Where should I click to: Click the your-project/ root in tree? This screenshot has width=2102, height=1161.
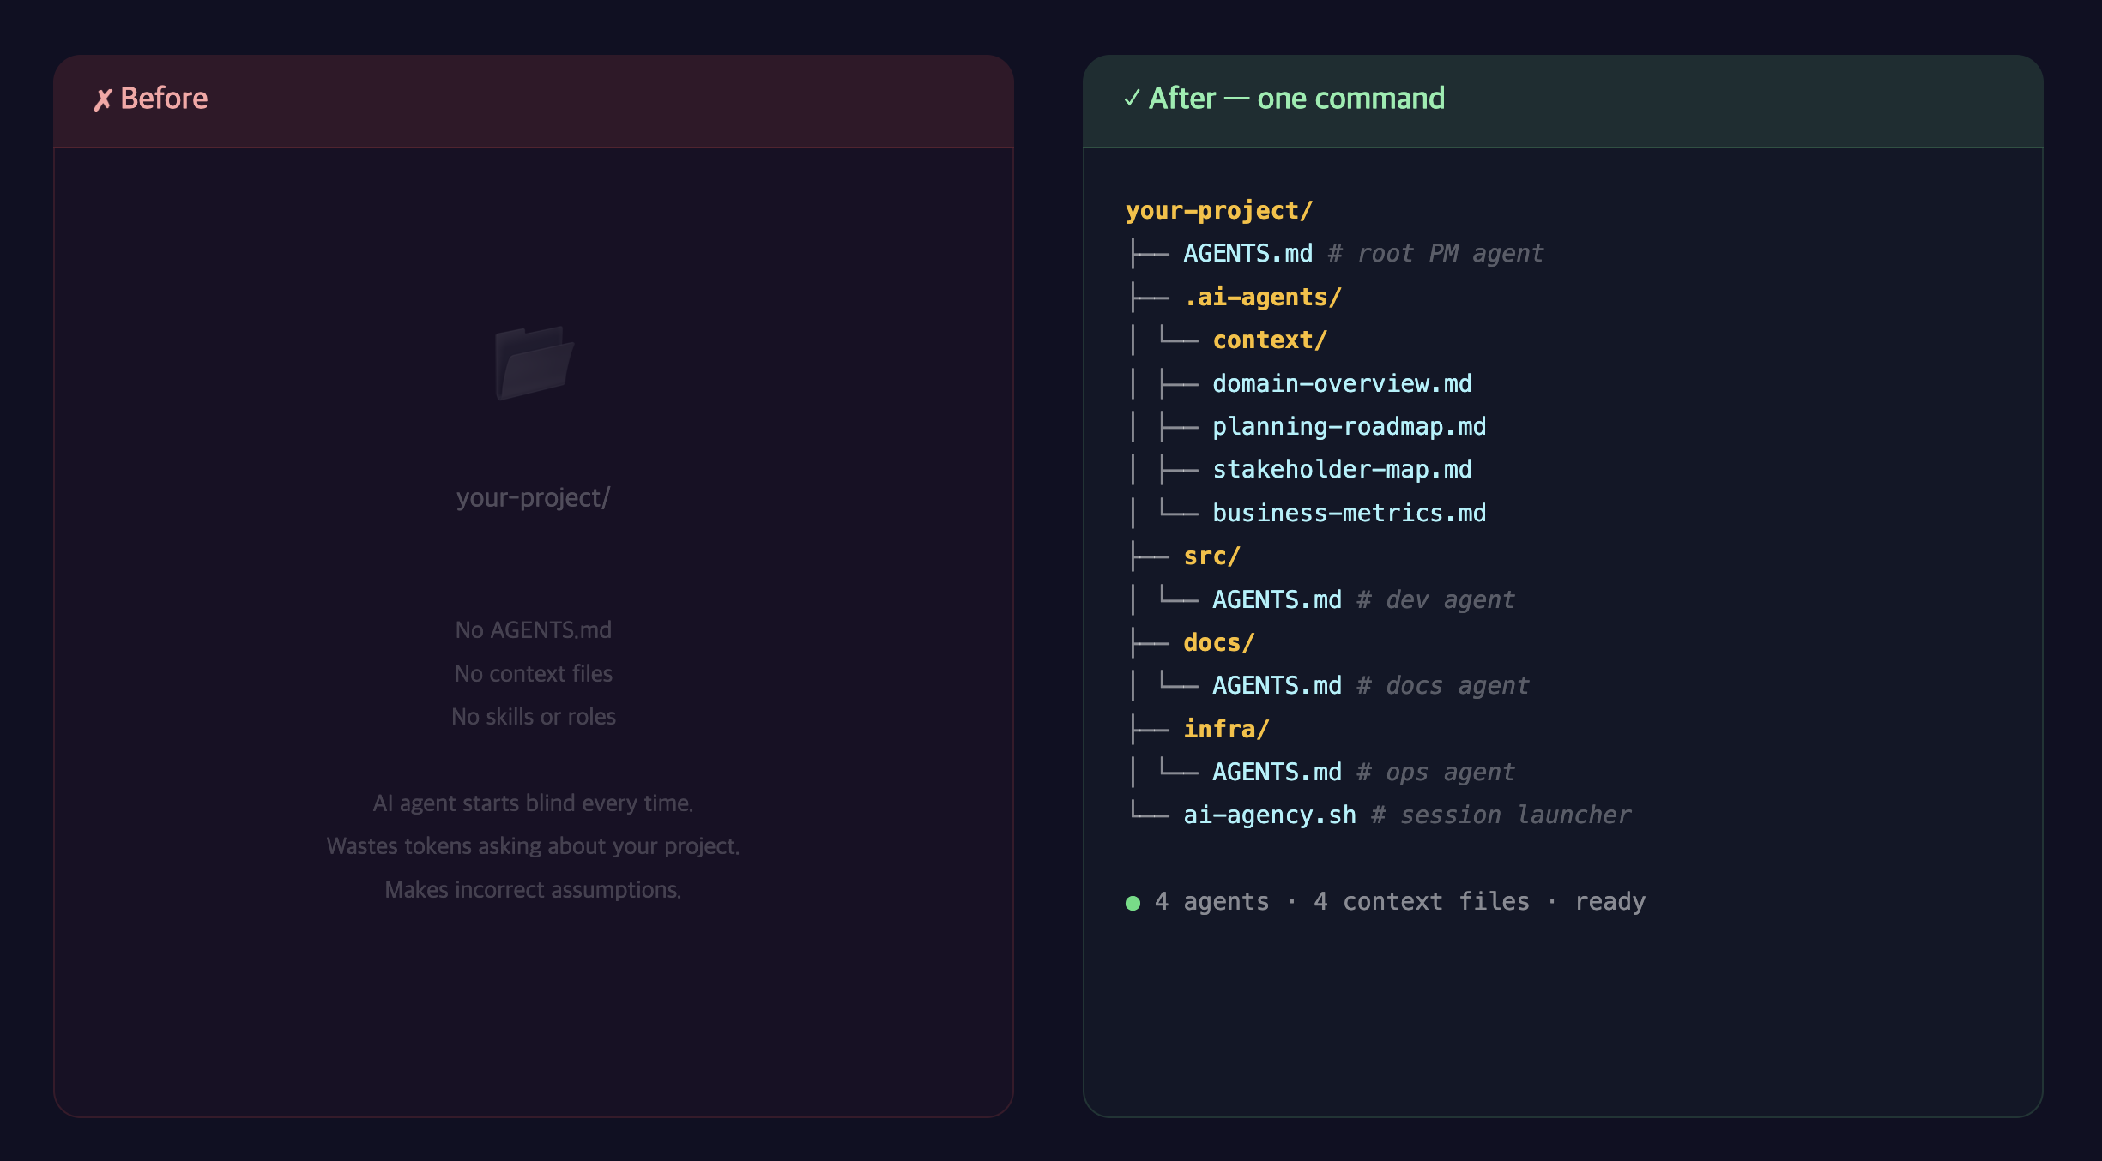(1218, 211)
